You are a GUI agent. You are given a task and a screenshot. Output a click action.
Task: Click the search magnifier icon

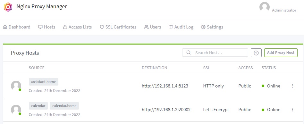(189, 53)
